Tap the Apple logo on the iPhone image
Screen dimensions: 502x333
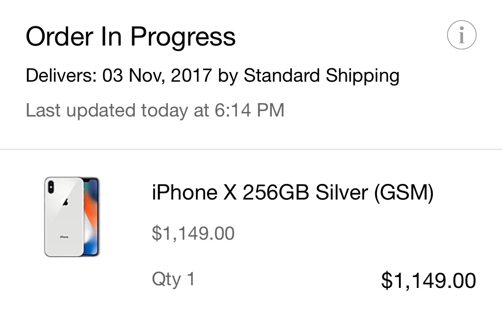[65, 202]
